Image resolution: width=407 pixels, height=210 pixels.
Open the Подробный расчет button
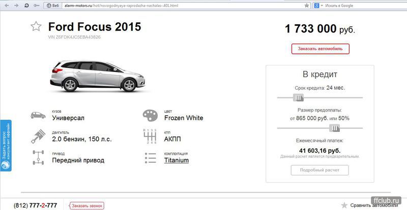[x=320, y=170]
